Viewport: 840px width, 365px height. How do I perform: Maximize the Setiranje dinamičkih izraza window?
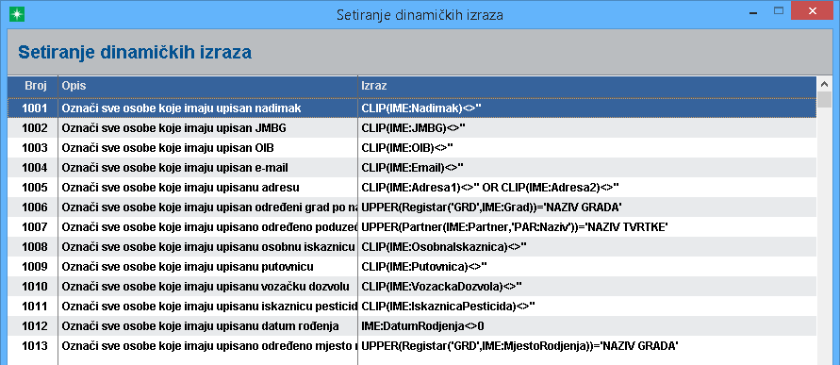(779, 11)
